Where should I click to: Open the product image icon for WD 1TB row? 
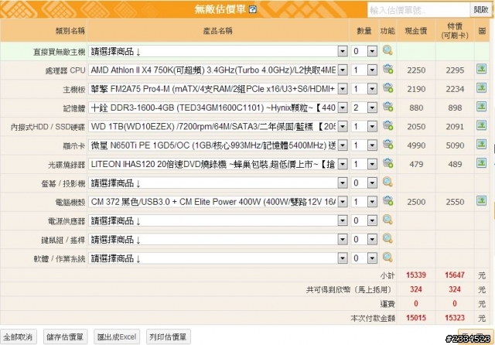coord(481,125)
